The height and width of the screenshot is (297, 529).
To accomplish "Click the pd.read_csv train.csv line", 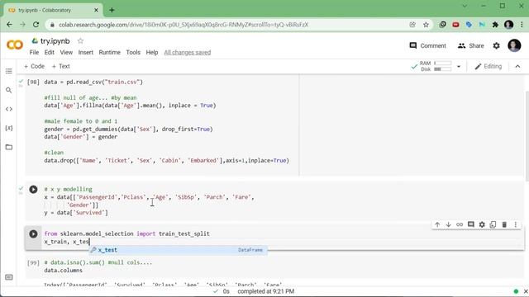I will (x=93, y=82).
